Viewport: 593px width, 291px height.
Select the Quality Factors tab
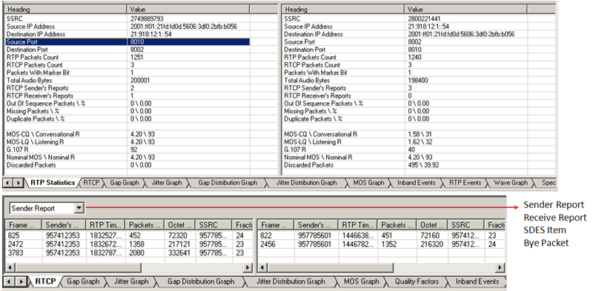(417, 281)
